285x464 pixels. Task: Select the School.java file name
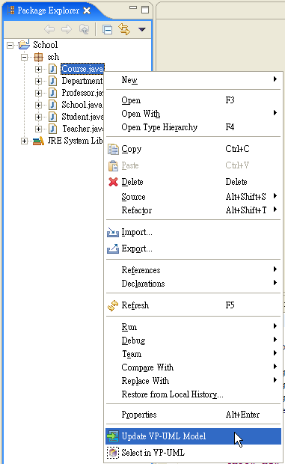(x=82, y=105)
